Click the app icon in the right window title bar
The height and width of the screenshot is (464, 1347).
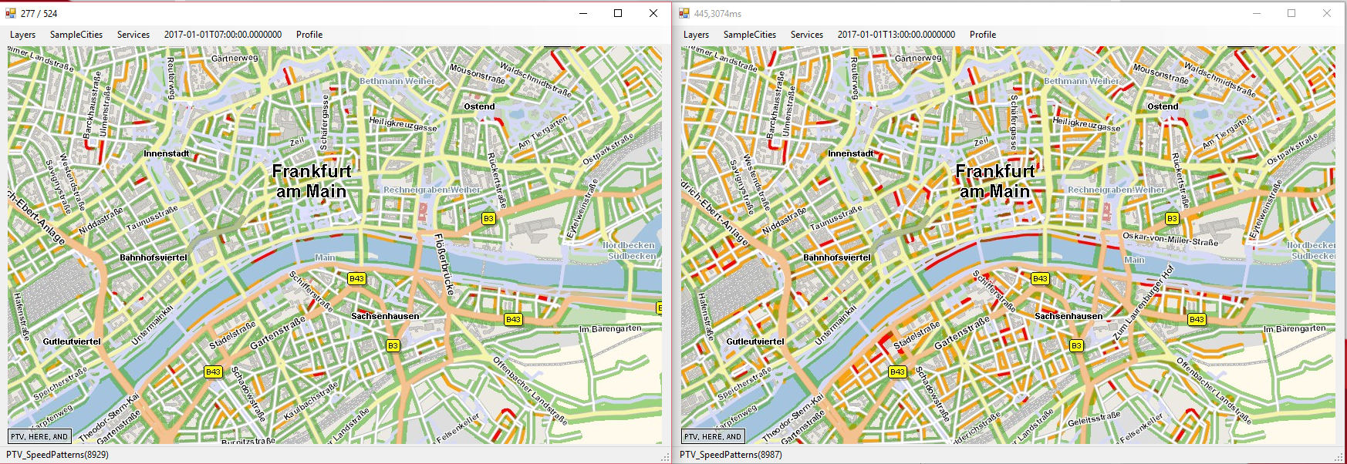pos(684,13)
